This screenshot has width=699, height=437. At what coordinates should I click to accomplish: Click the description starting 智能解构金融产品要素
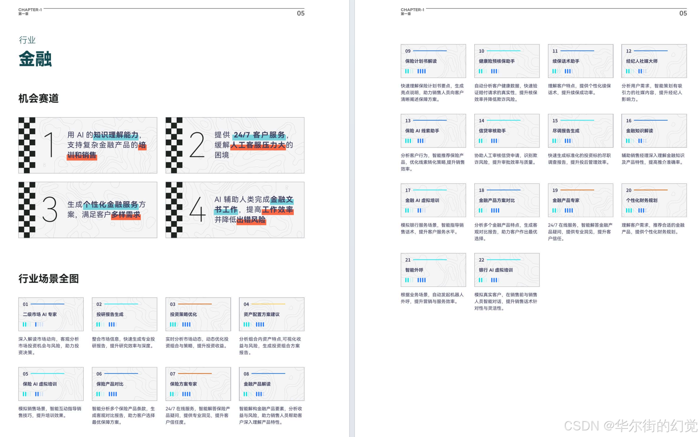271,415
